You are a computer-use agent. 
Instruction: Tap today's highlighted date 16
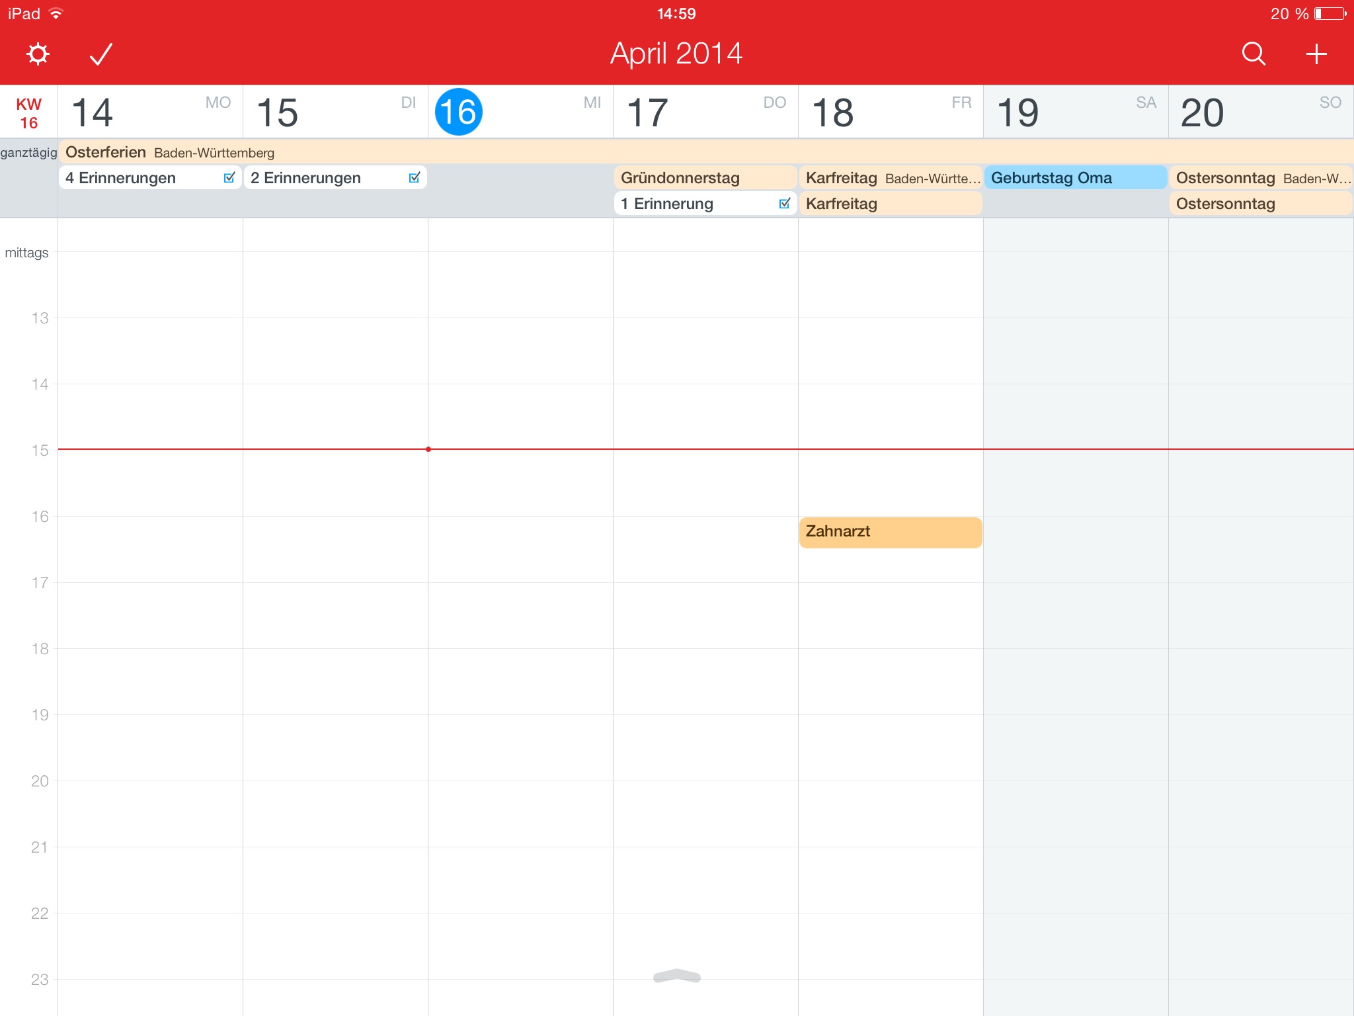click(x=458, y=112)
